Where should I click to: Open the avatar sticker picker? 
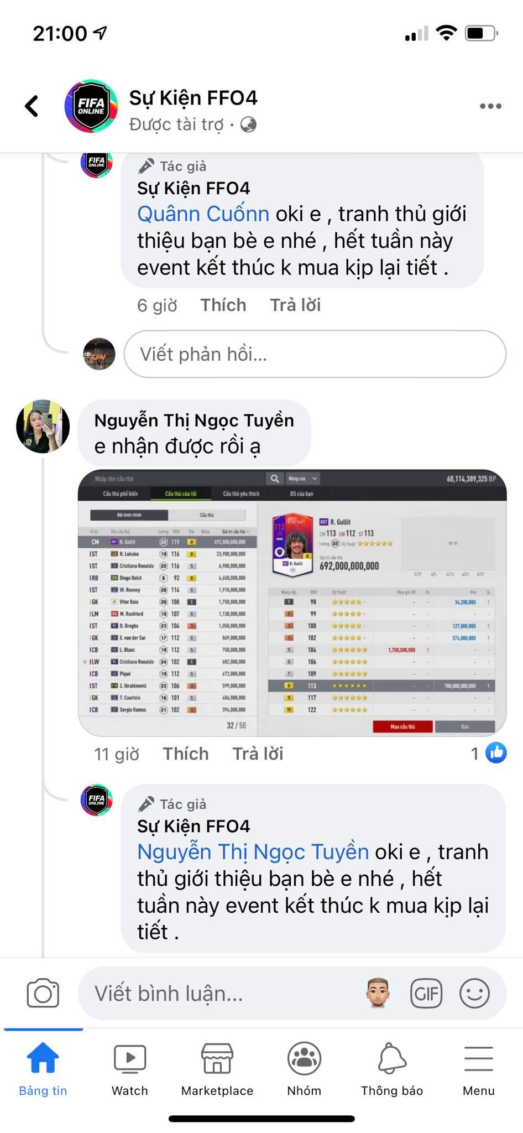(x=379, y=993)
